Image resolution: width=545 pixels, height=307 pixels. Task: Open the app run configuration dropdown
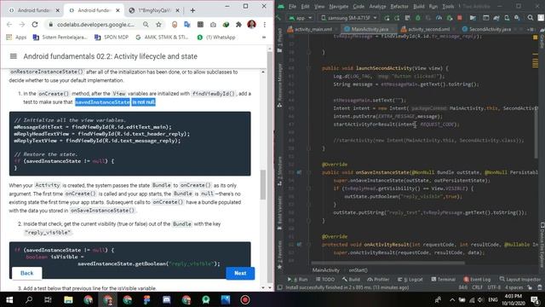[x=301, y=18]
